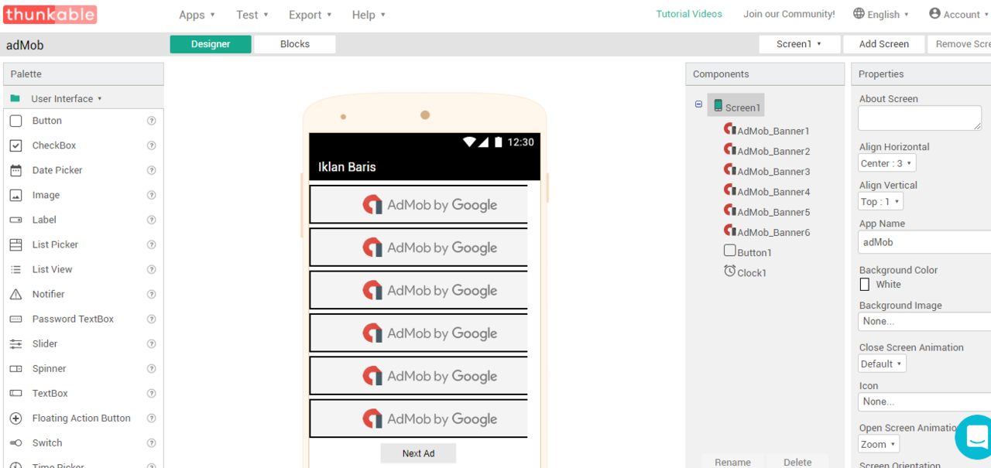The image size is (991, 468).
Task: Click the Button1 component icon
Action: [x=729, y=251]
